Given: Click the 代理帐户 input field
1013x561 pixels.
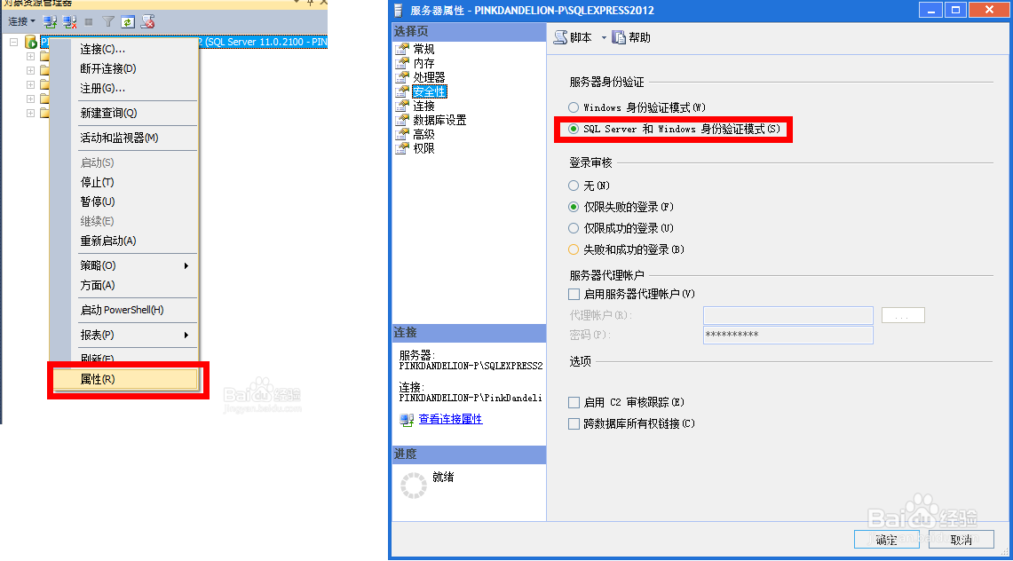Looking at the screenshot, I should 788,315.
